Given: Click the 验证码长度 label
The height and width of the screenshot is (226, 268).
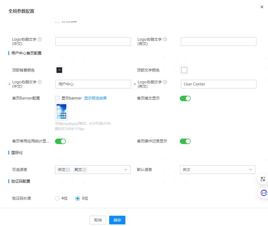Looking at the screenshot, I should (x=22, y=198).
